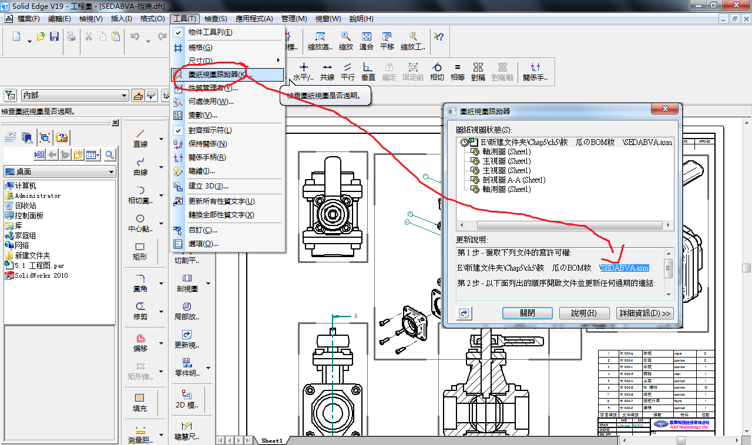Viewport: 752px width, 445px height.
Task: Select the 平行 parallel relation tool
Action: 348,72
